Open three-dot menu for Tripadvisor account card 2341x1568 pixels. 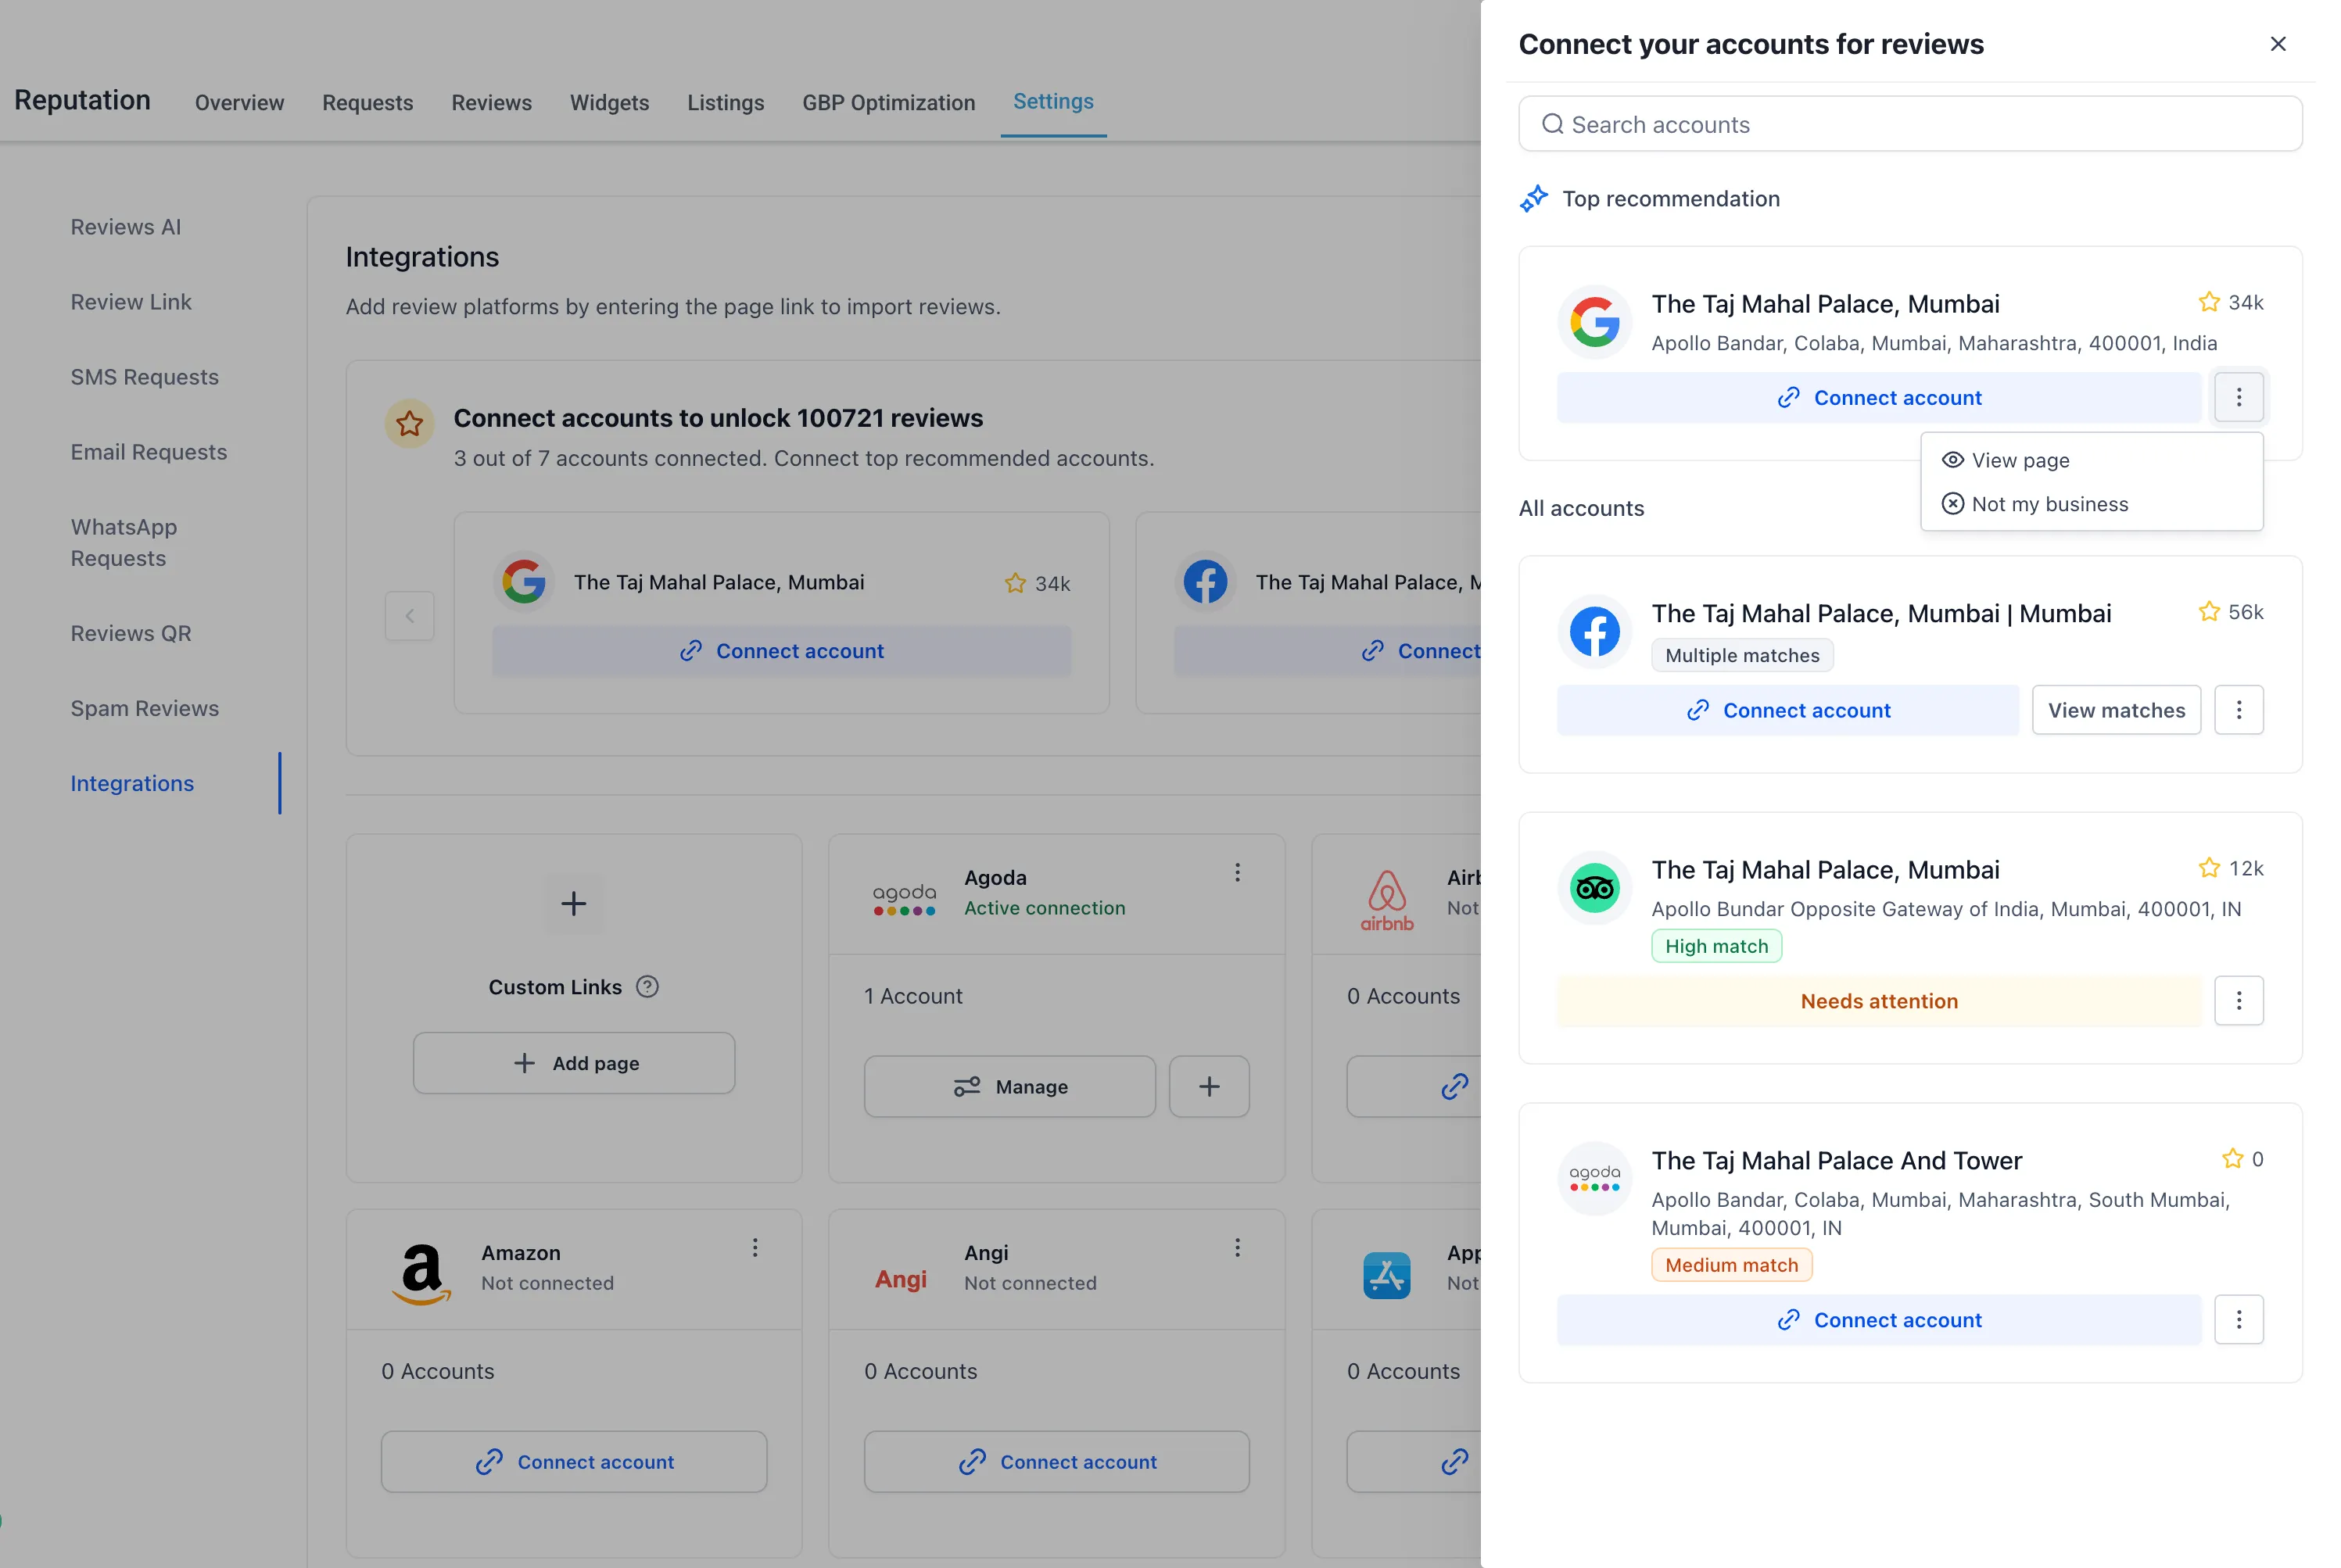(x=2238, y=1001)
